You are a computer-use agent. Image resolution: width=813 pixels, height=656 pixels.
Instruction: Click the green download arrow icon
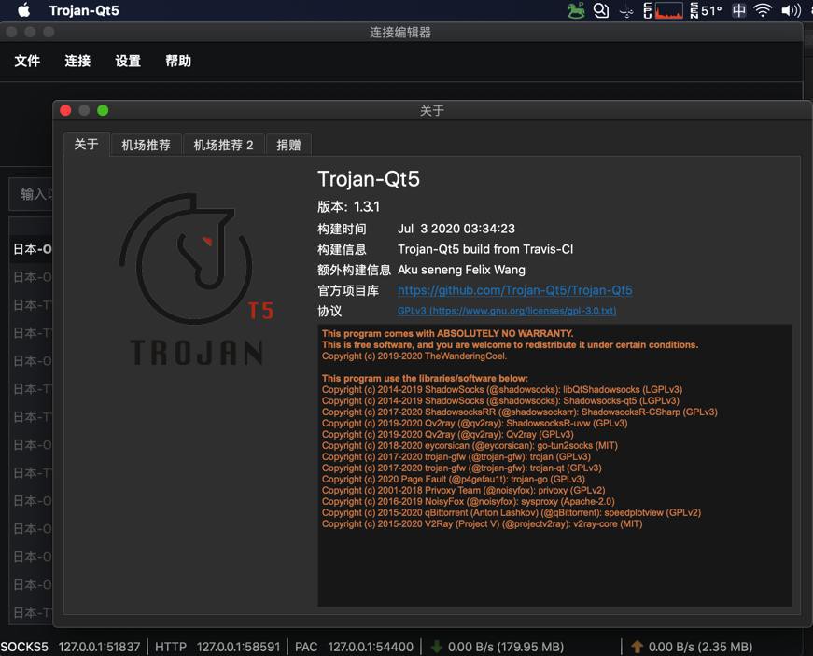[437, 647]
